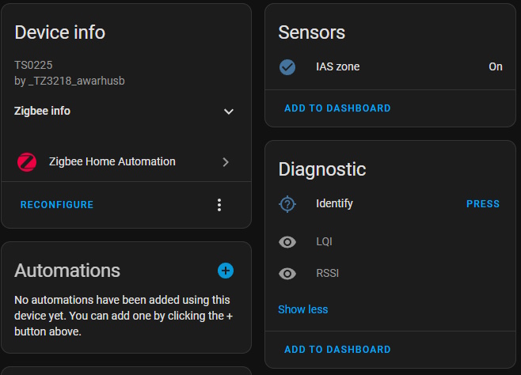521x375 pixels.
Task: Open the RSSI diagnostic entity row
Action: pos(390,274)
